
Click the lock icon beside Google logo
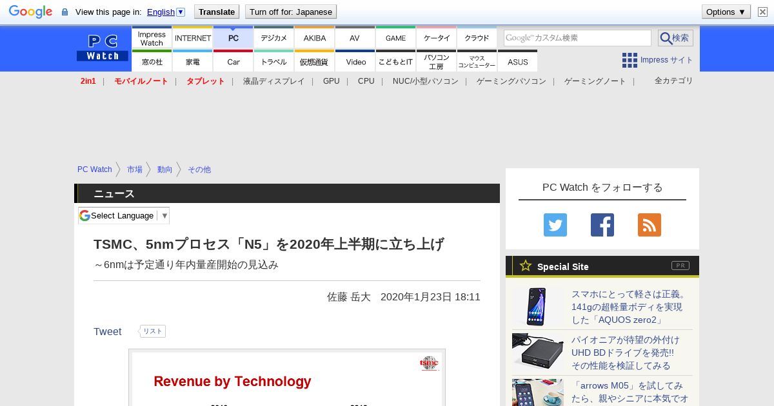[x=64, y=12]
